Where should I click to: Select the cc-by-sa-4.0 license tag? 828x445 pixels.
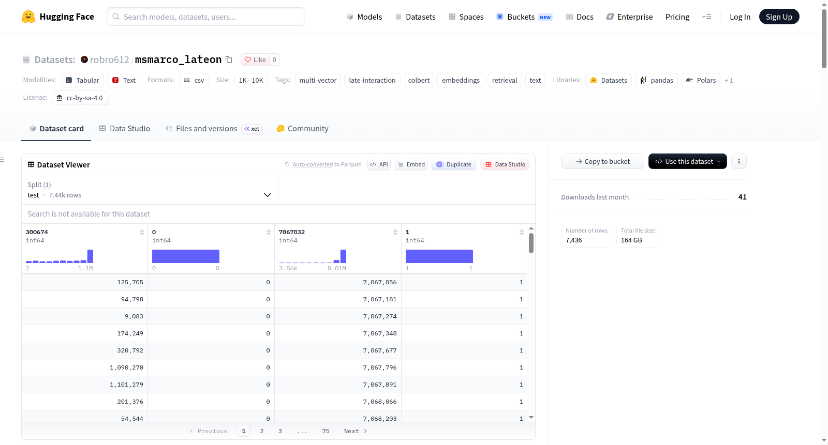pyautogui.click(x=80, y=98)
